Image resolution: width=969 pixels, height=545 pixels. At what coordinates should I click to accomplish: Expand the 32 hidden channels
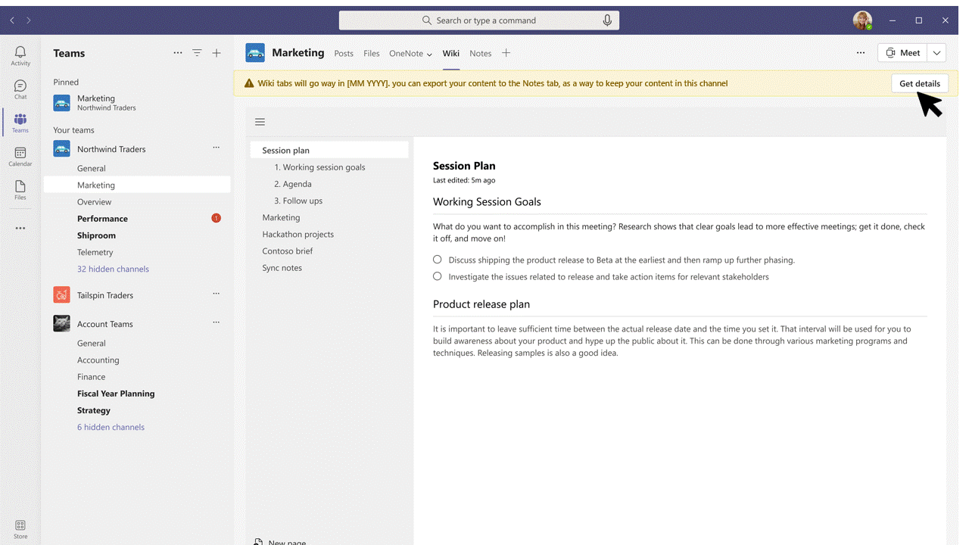coord(113,269)
